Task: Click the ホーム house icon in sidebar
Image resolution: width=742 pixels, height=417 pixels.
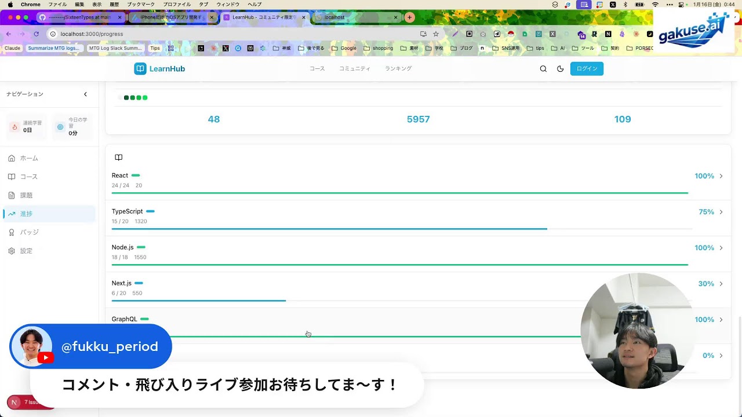Action: 12,158
